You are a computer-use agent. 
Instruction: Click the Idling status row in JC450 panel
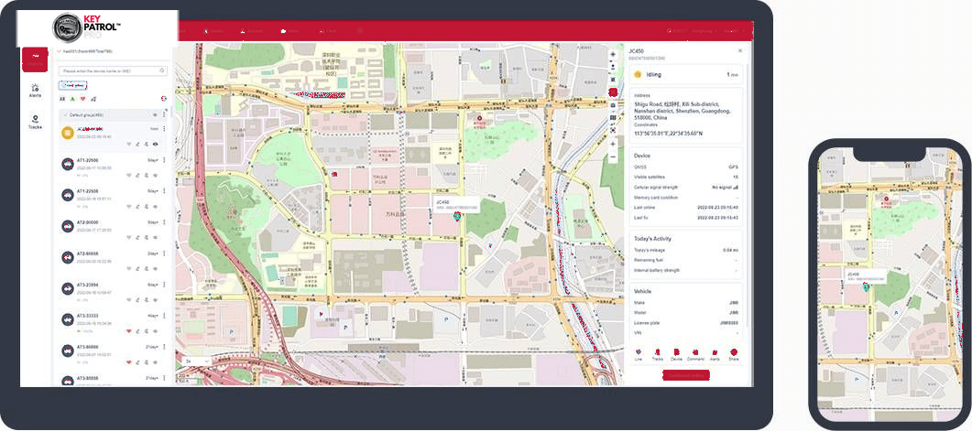tap(685, 74)
